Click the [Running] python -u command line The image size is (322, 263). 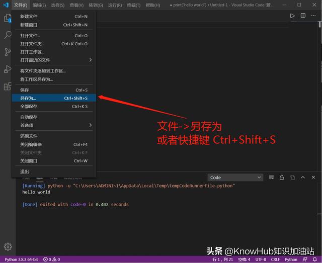[x=129, y=186]
